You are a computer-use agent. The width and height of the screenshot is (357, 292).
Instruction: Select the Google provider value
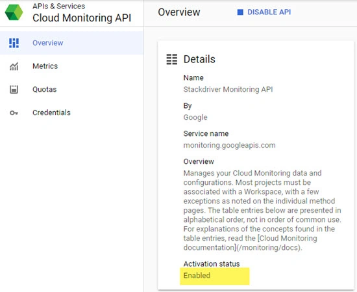195,118
